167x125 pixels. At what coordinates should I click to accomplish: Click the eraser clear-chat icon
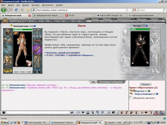[78, 112]
